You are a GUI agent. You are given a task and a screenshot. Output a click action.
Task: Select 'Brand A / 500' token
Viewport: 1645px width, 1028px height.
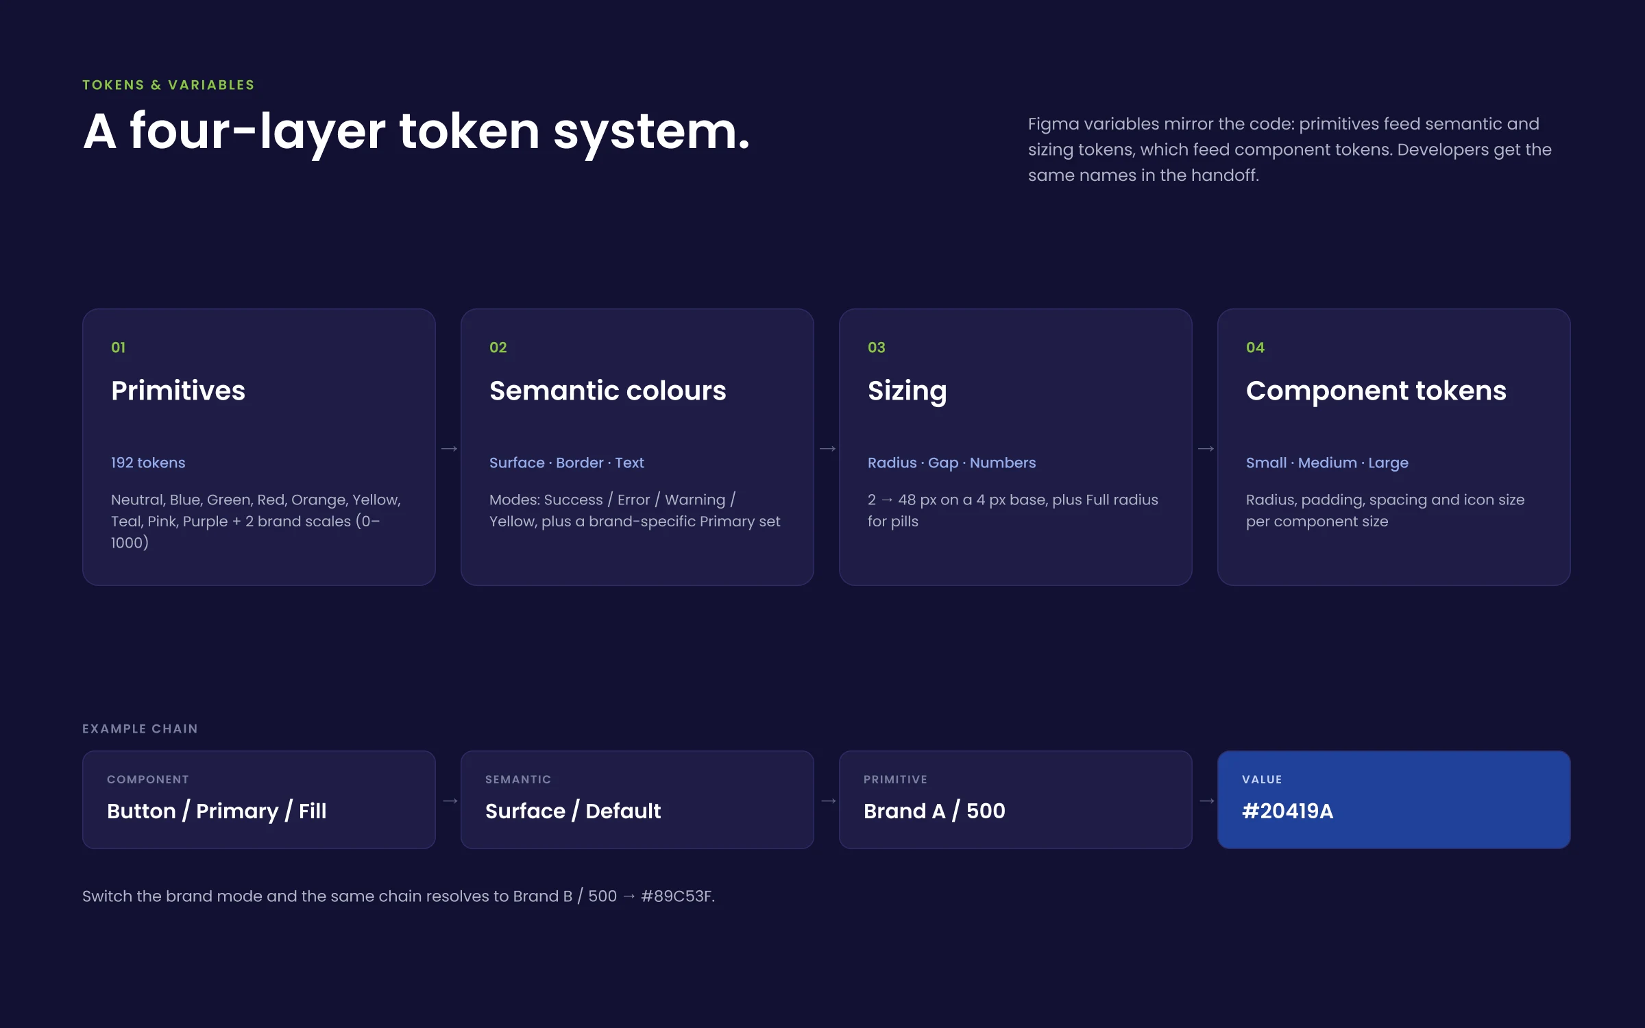(x=934, y=811)
